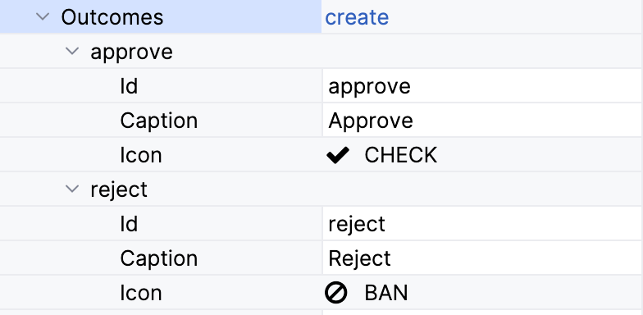Edit the Reject caption value field
643x315 pixels.
click(x=482, y=258)
